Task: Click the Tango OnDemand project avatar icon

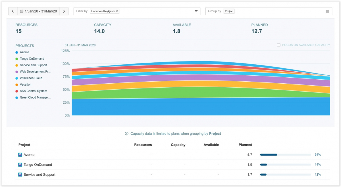Action: tap(20, 165)
